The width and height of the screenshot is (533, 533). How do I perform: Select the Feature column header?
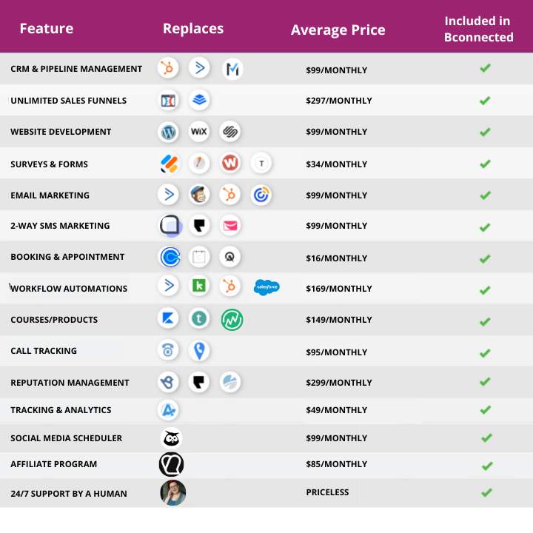click(x=47, y=29)
